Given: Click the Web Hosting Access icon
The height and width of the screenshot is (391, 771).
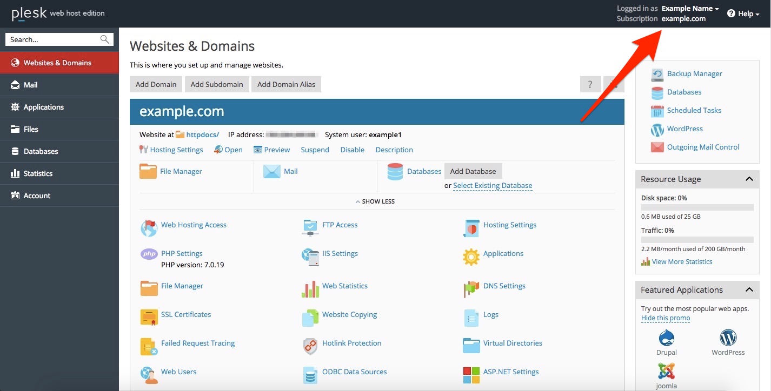Looking at the screenshot, I should [149, 228].
